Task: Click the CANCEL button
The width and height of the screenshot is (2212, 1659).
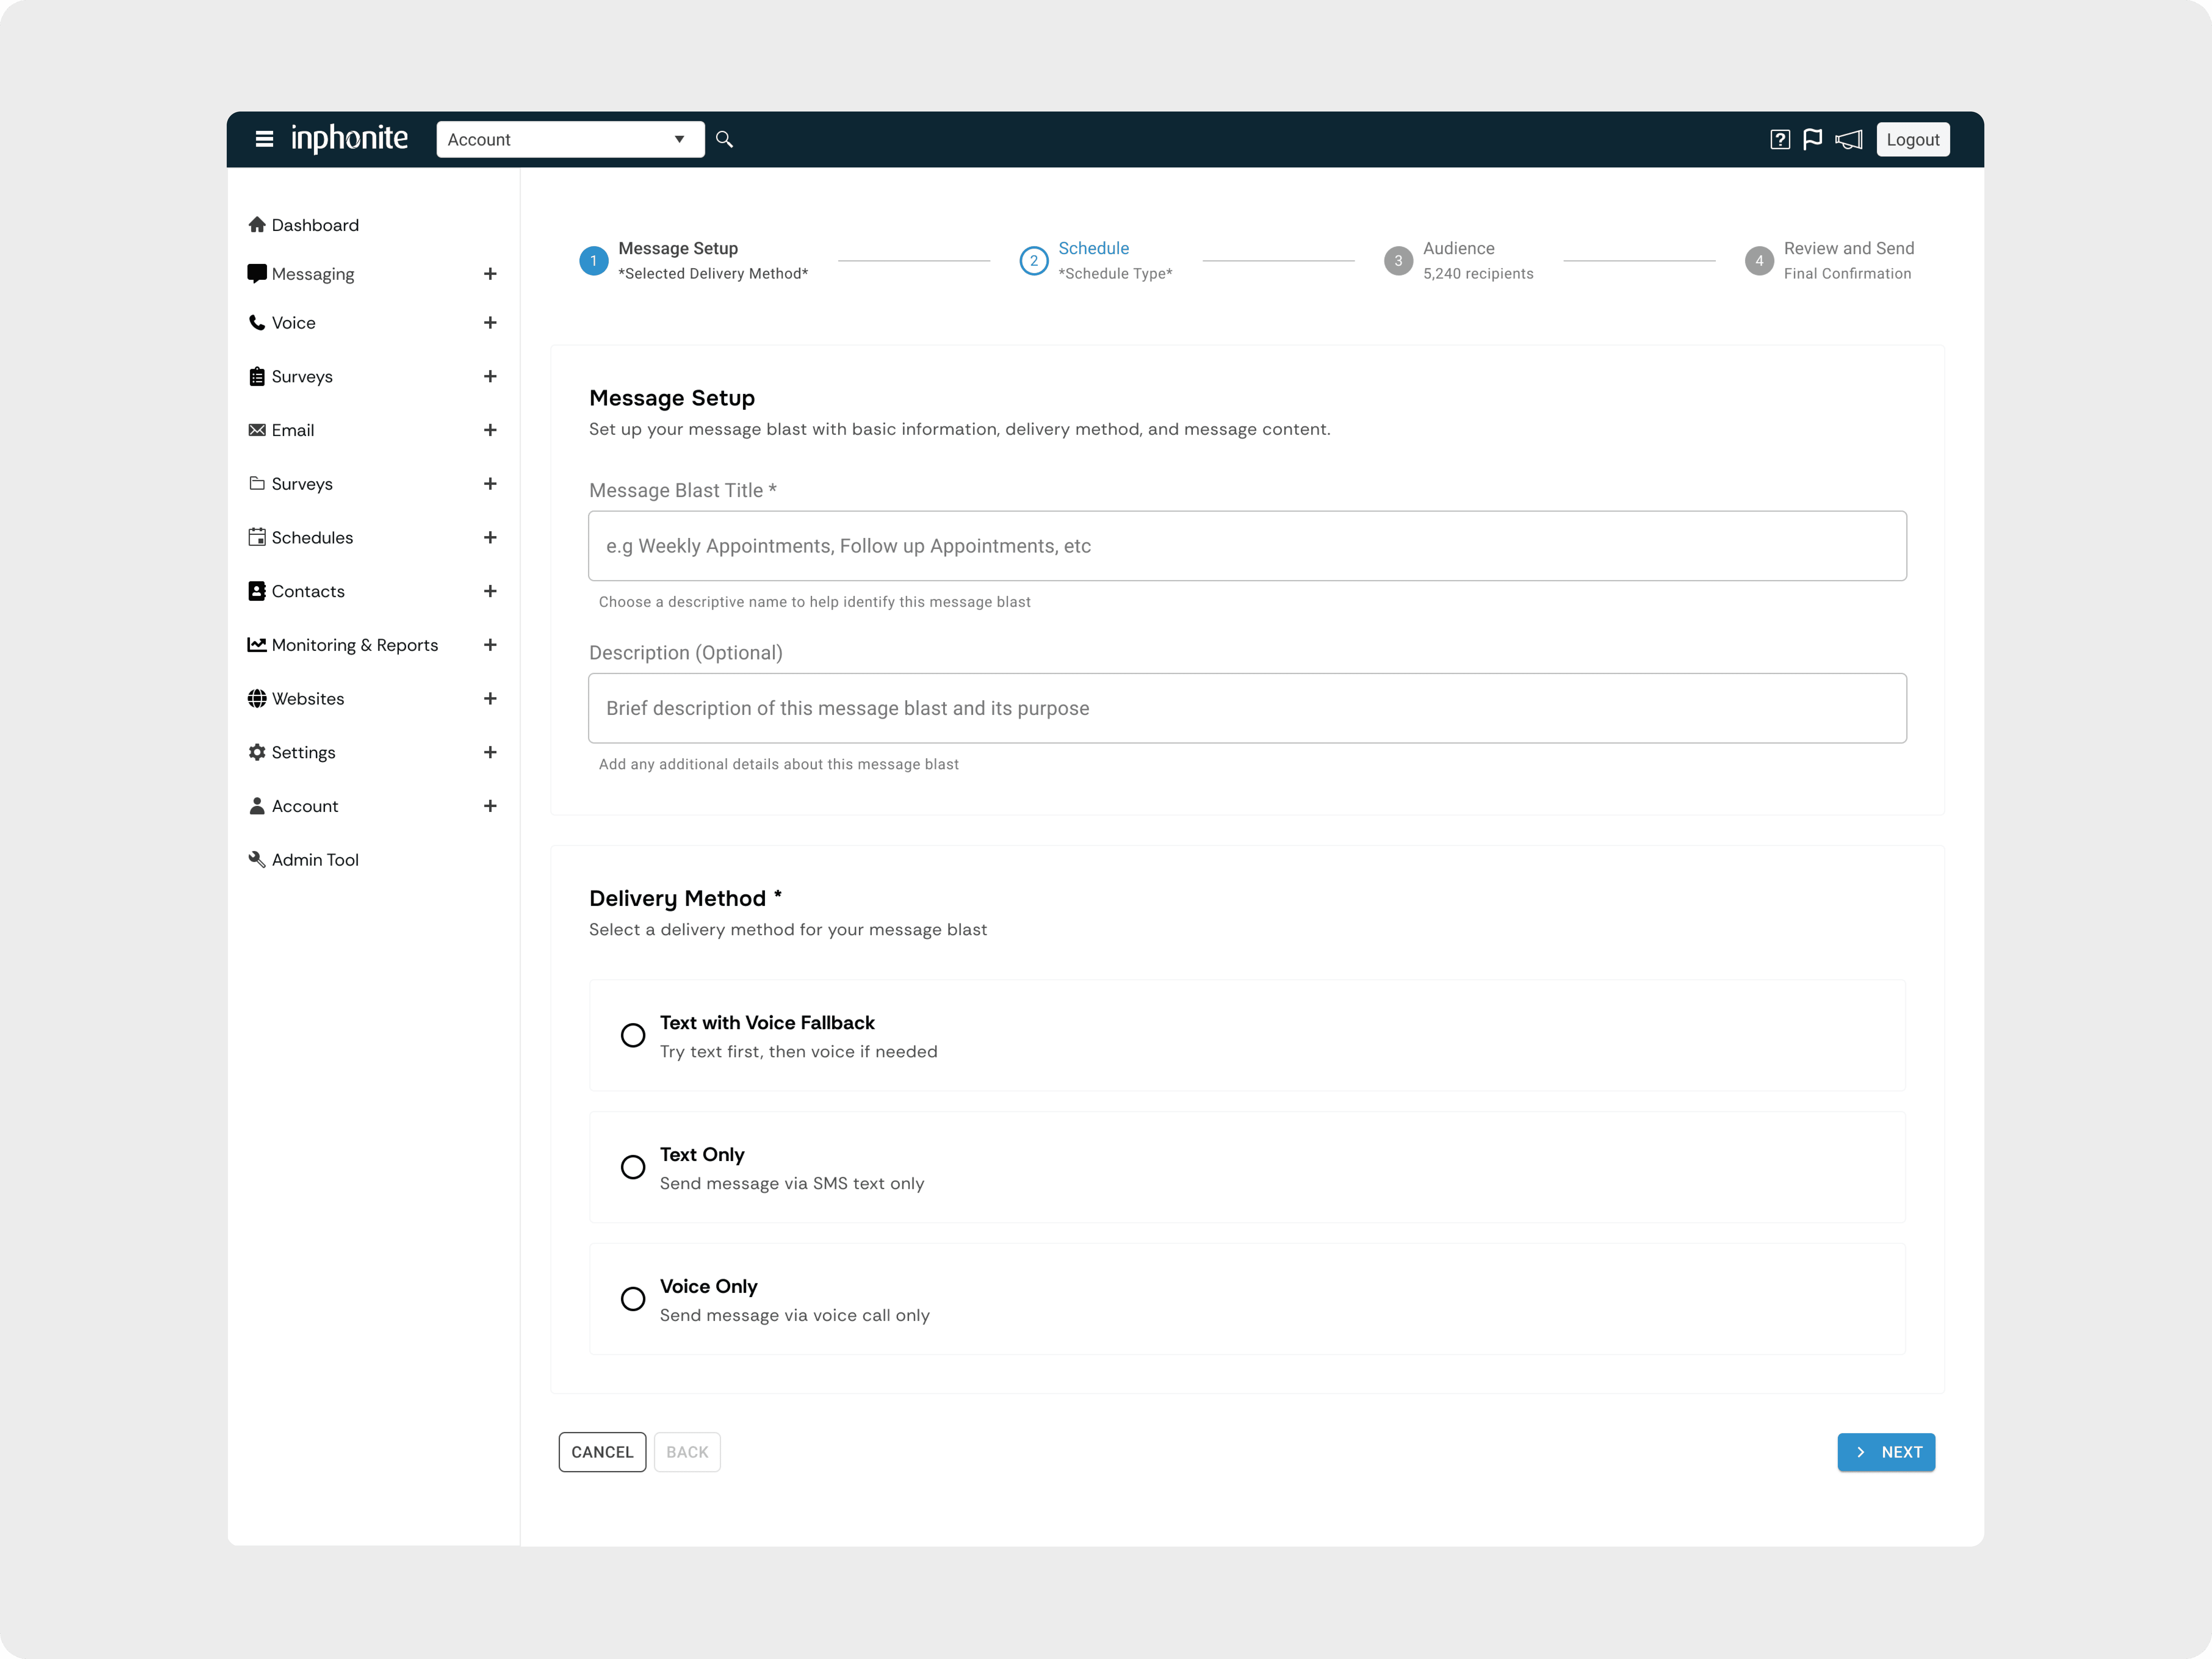Action: [602, 1452]
